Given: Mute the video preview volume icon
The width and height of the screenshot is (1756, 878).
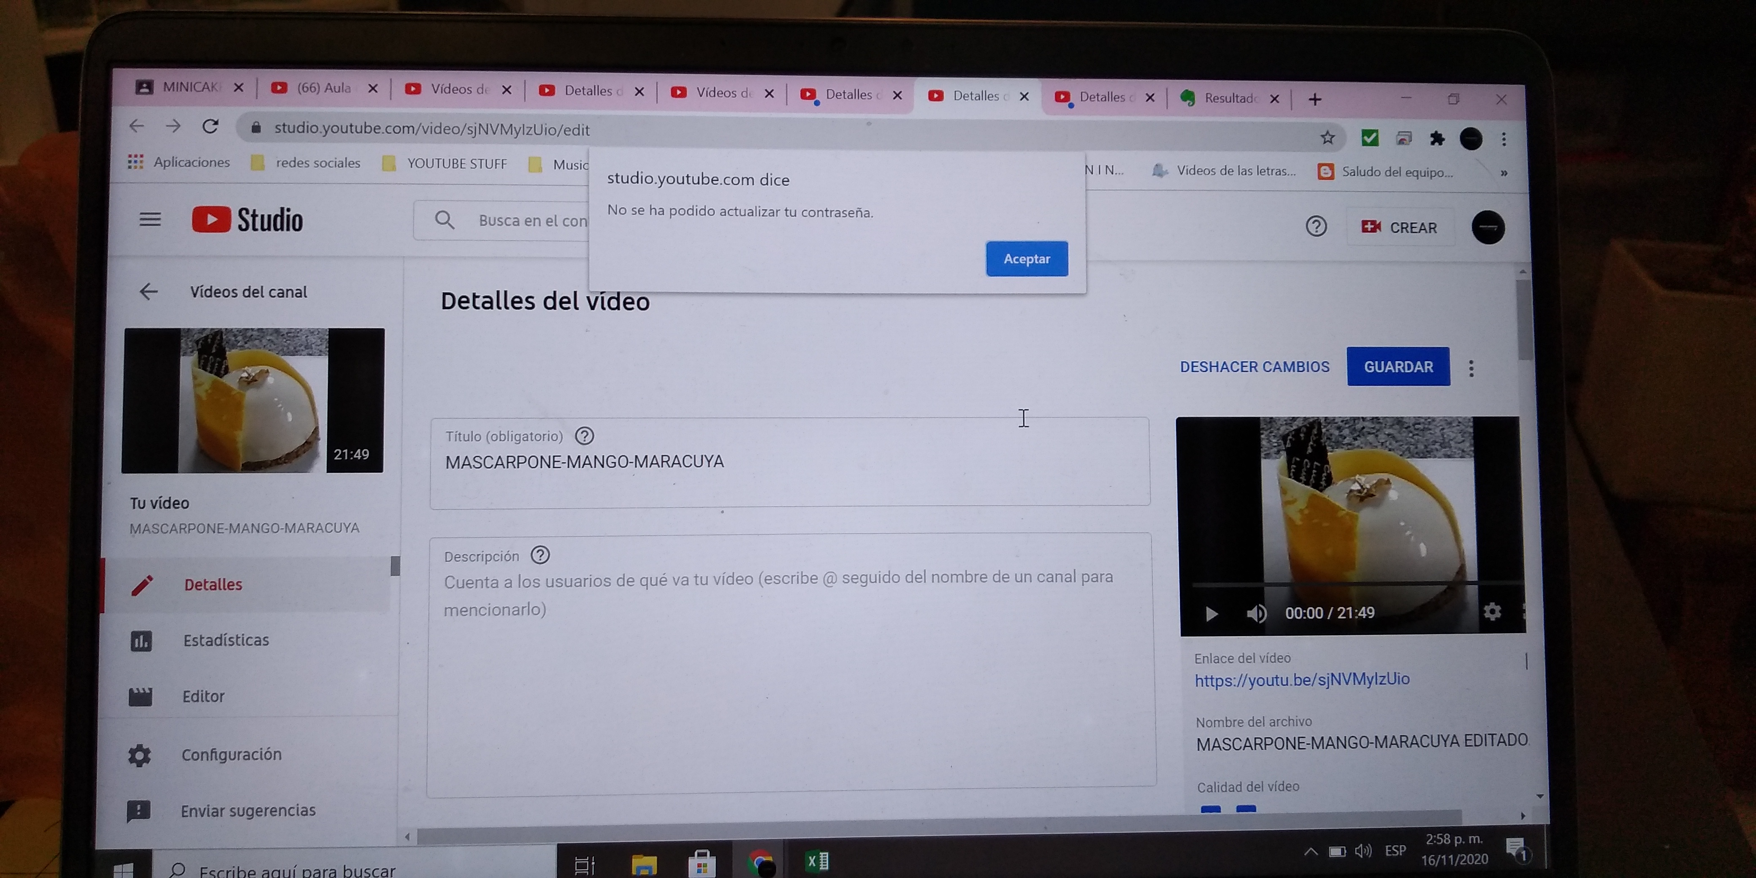Looking at the screenshot, I should [1256, 613].
